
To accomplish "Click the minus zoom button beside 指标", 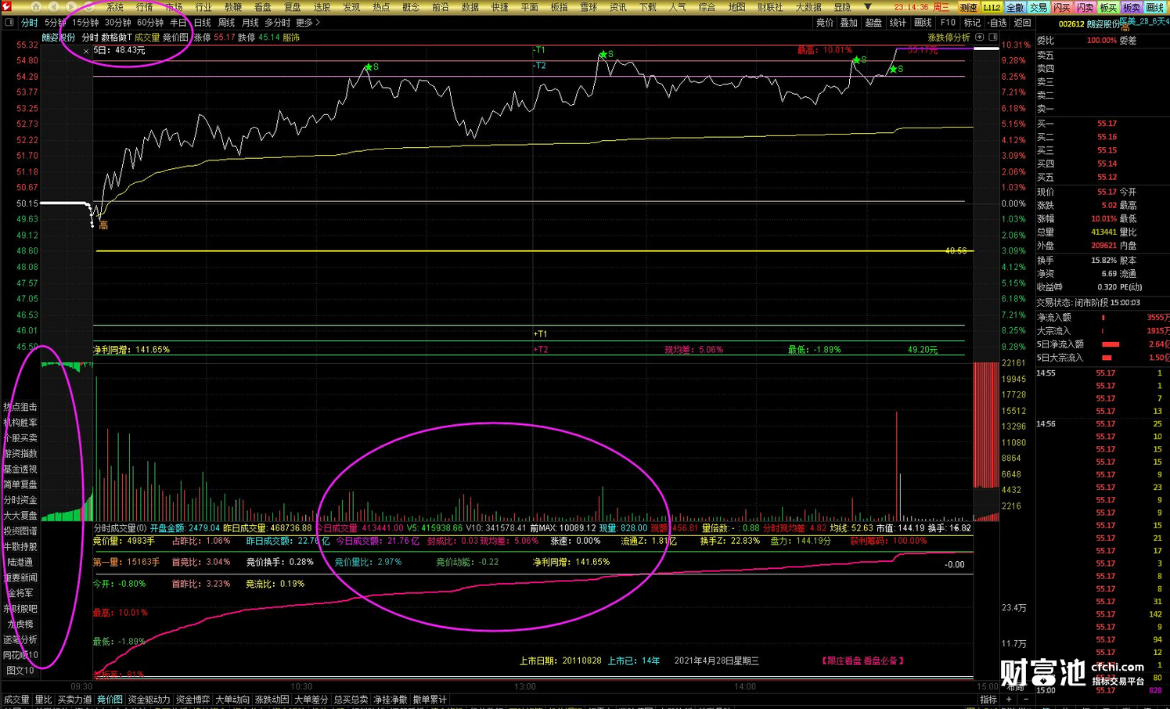I will click(x=1026, y=699).
